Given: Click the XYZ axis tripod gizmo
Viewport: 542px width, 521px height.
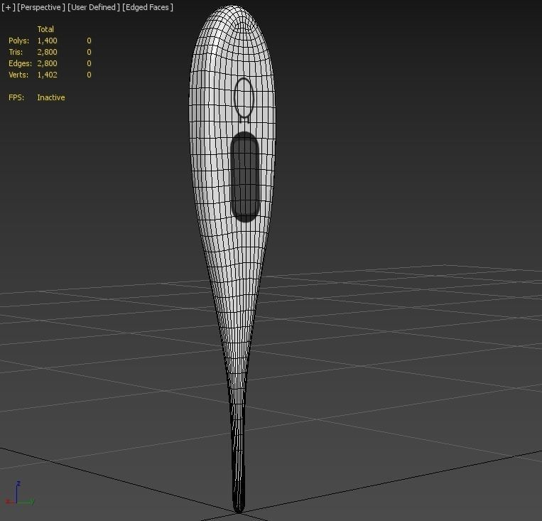Looking at the screenshot, I should click(x=19, y=493).
